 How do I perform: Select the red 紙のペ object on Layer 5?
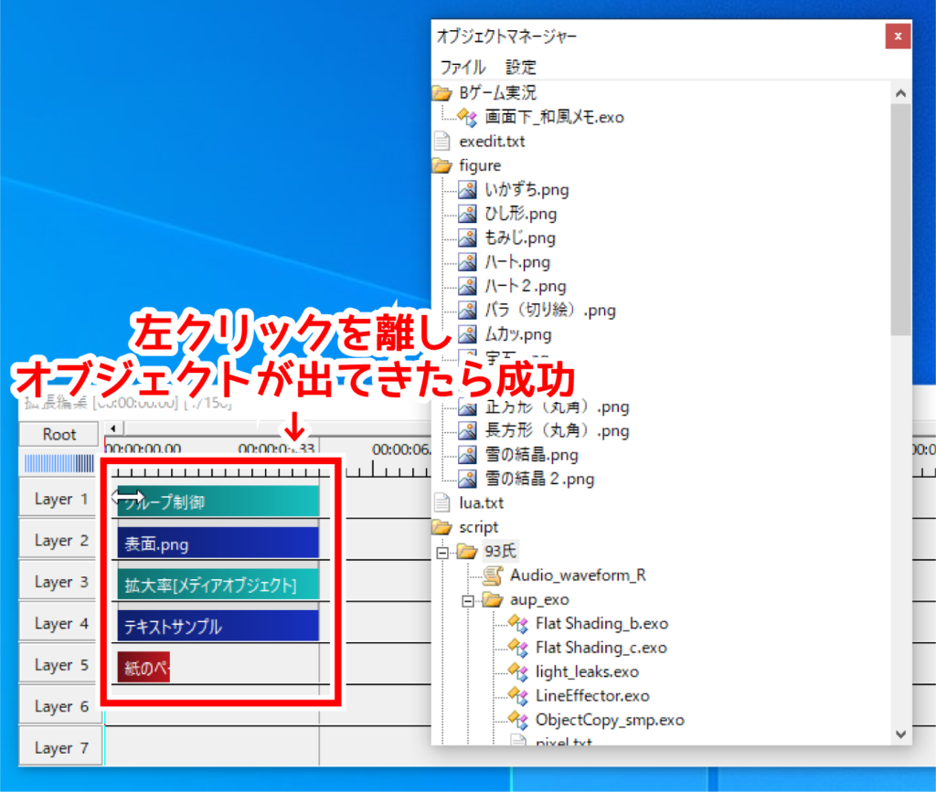click(x=144, y=668)
